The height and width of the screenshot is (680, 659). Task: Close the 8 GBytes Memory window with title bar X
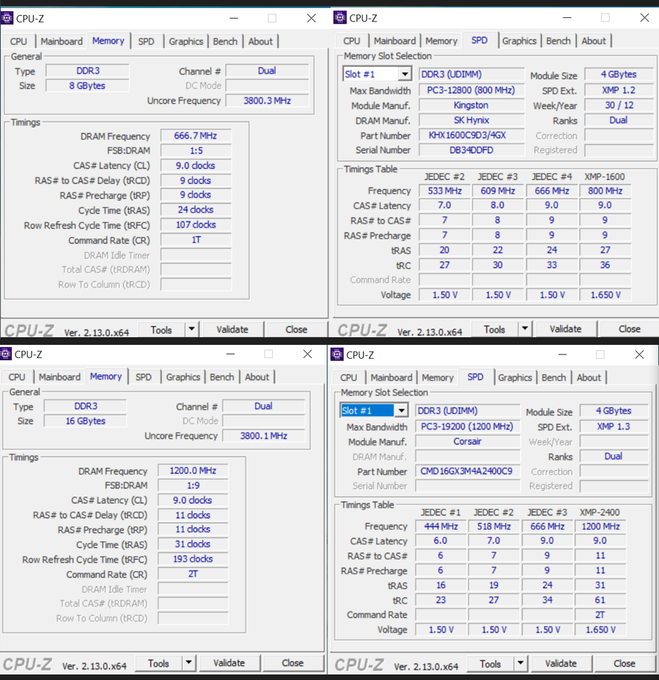312,18
